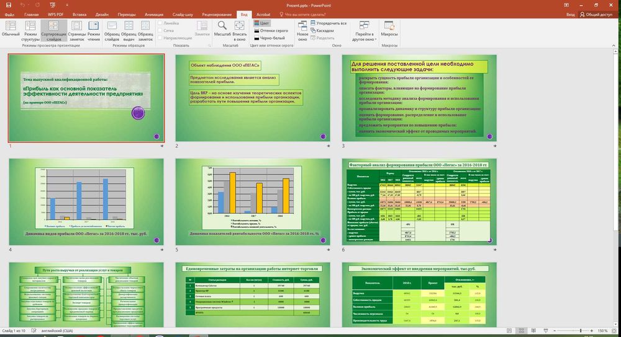Open the Вставка tab
The image size is (621, 337).
tap(79, 15)
